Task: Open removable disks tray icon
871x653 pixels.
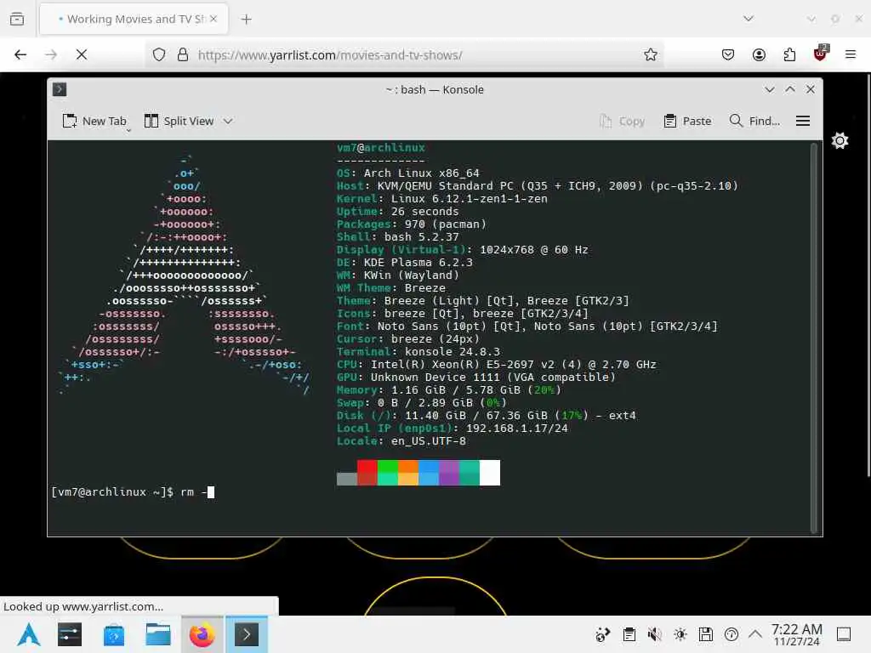Action: (x=706, y=634)
